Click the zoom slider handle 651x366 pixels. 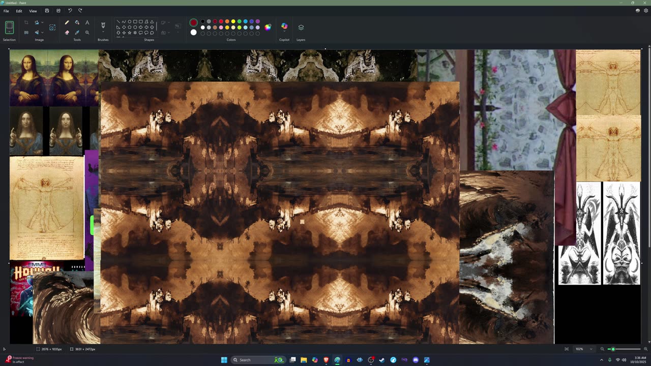(613, 349)
